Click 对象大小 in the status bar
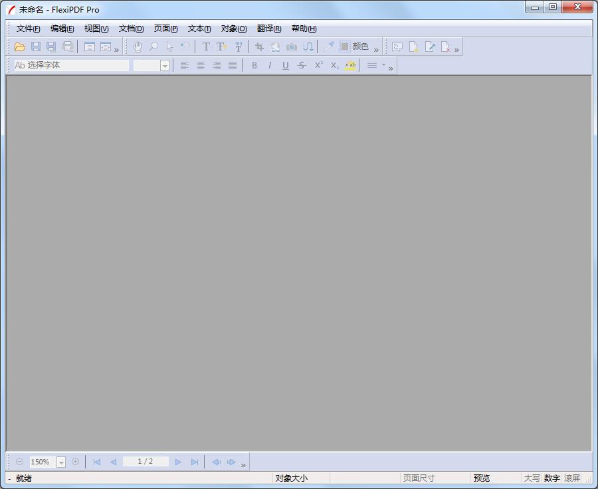Screen dimensions: 598x489 click(292, 478)
